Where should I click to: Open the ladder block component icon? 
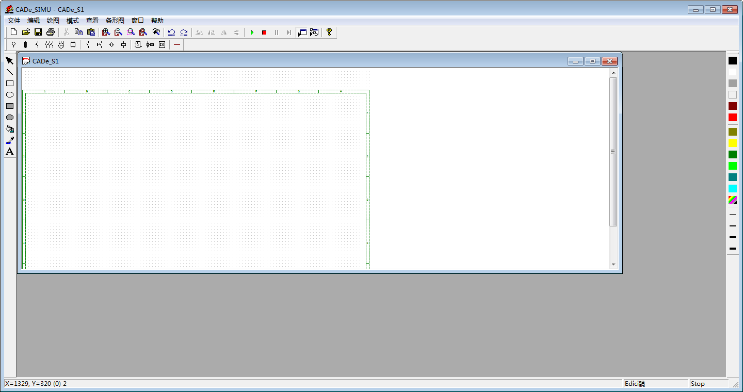pos(150,45)
